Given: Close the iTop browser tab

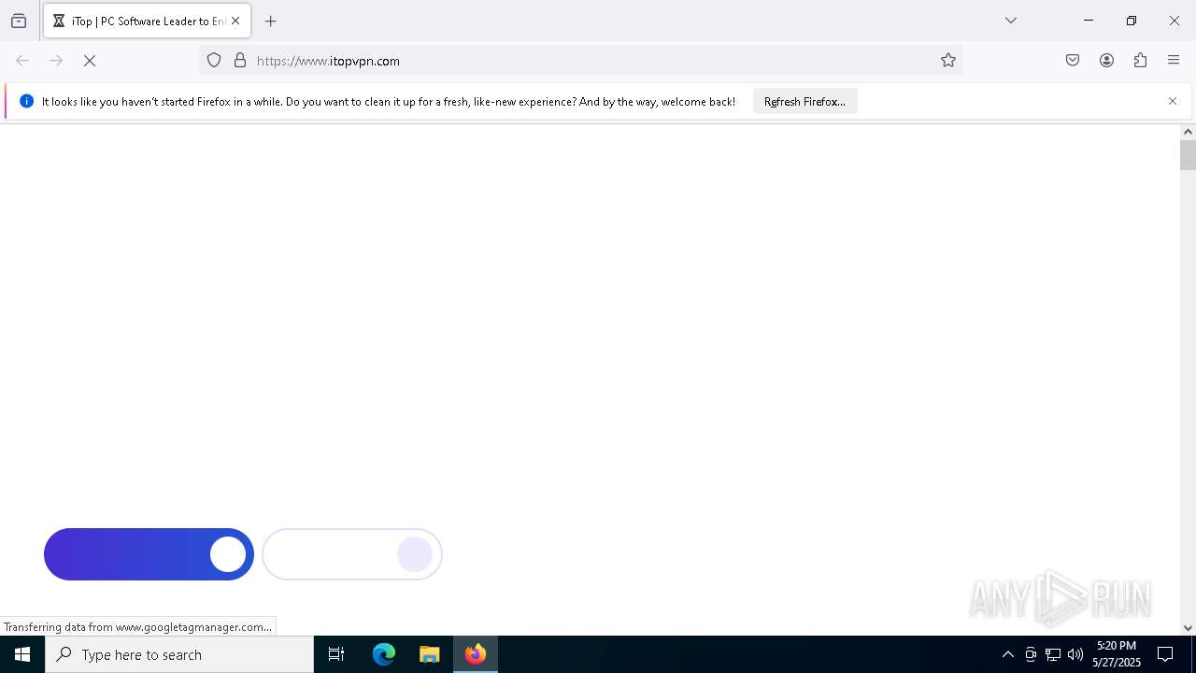Looking at the screenshot, I should point(235,21).
